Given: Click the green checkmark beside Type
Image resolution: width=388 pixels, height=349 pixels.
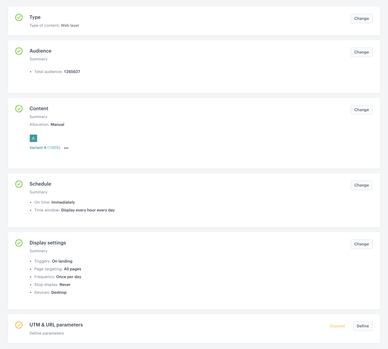Looking at the screenshot, I should (19, 17).
